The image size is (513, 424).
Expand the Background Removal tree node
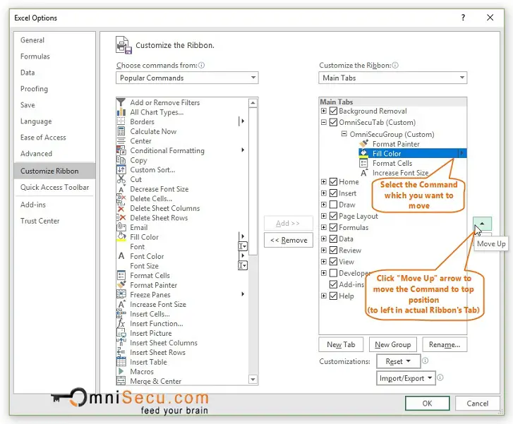coord(324,111)
